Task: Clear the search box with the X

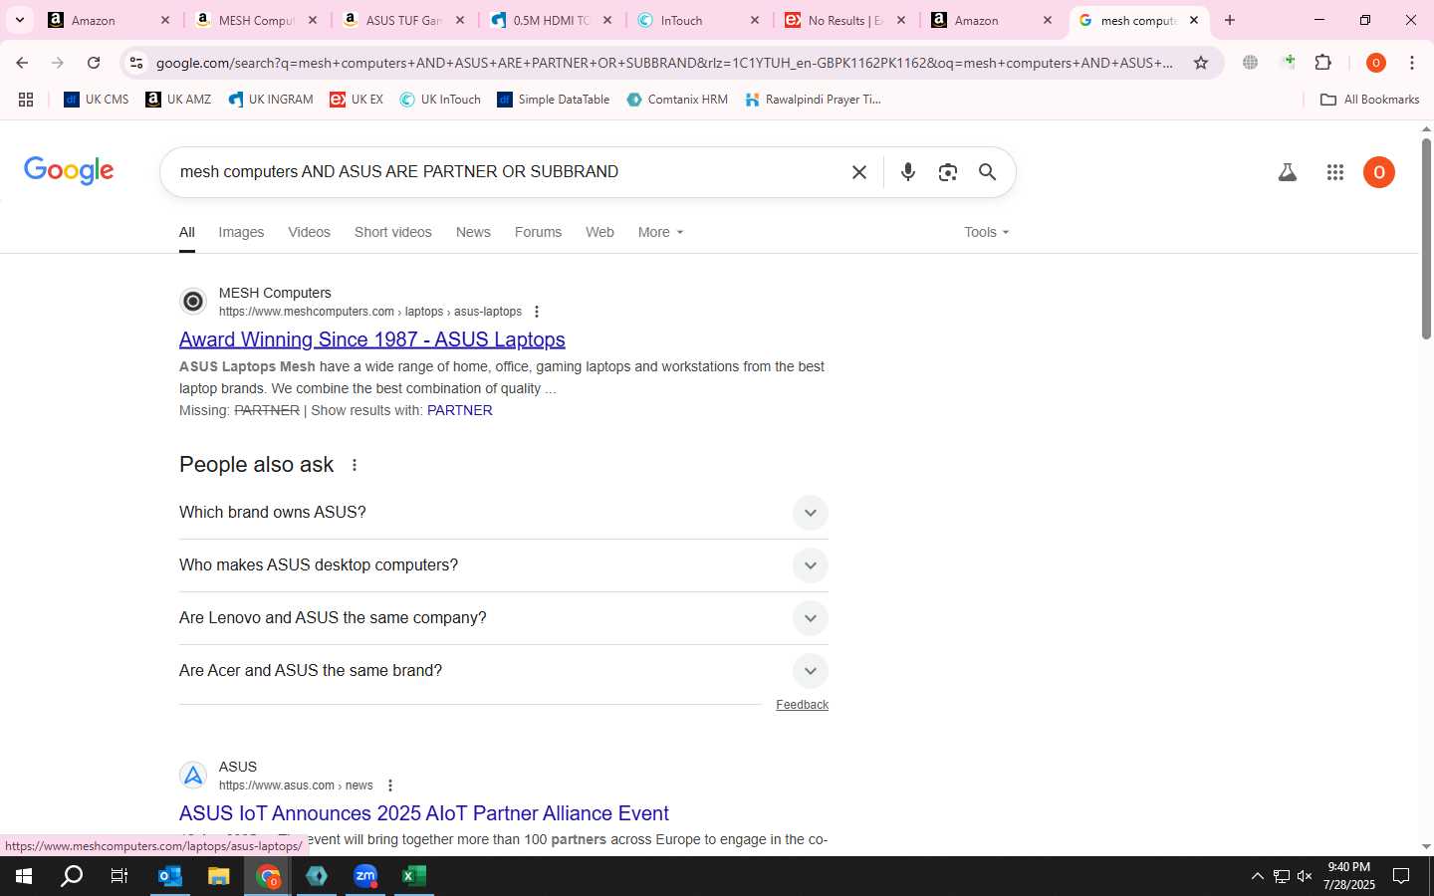Action: point(859,172)
